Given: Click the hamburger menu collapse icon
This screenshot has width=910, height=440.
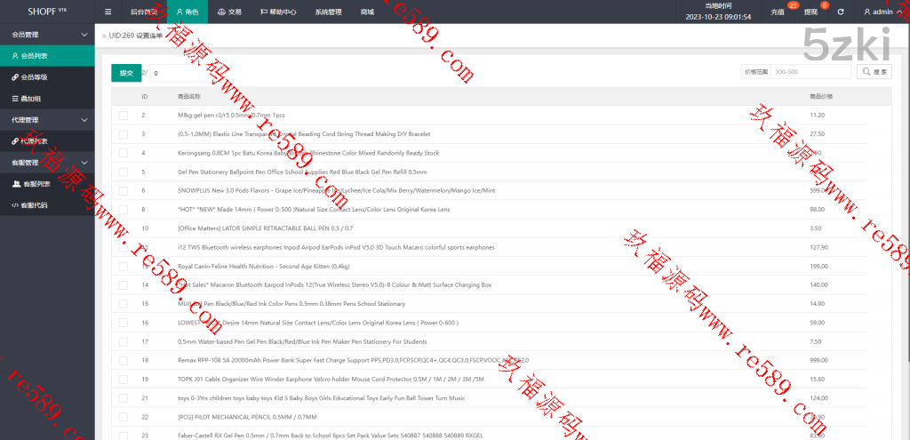Looking at the screenshot, I should [x=108, y=12].
